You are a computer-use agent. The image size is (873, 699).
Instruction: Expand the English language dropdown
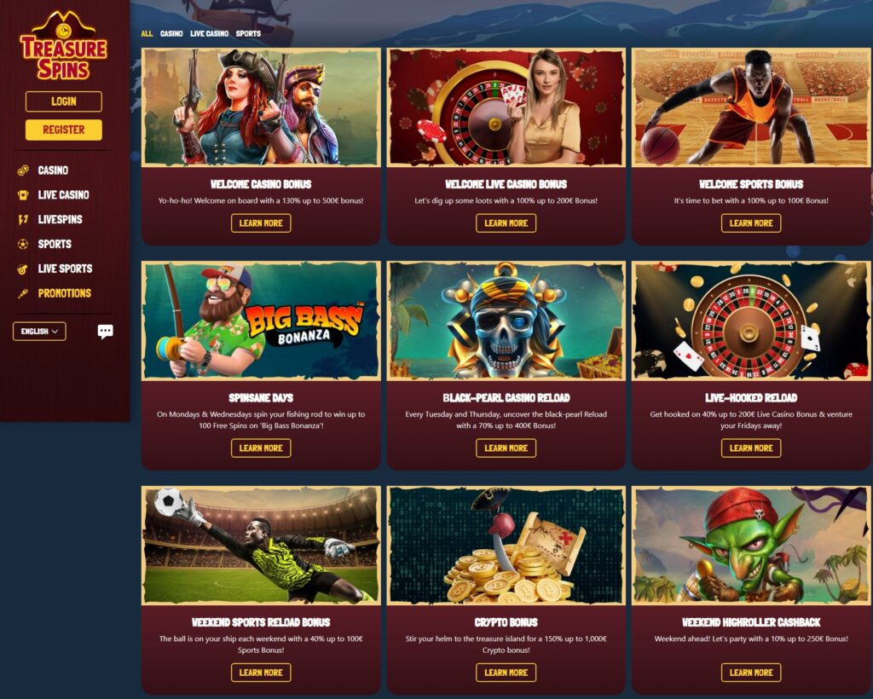[39, 331]
